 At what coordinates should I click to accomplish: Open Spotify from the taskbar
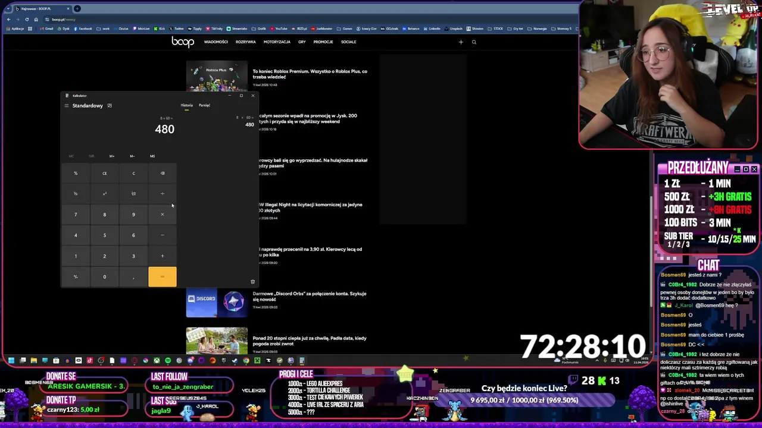pos(168,360)
